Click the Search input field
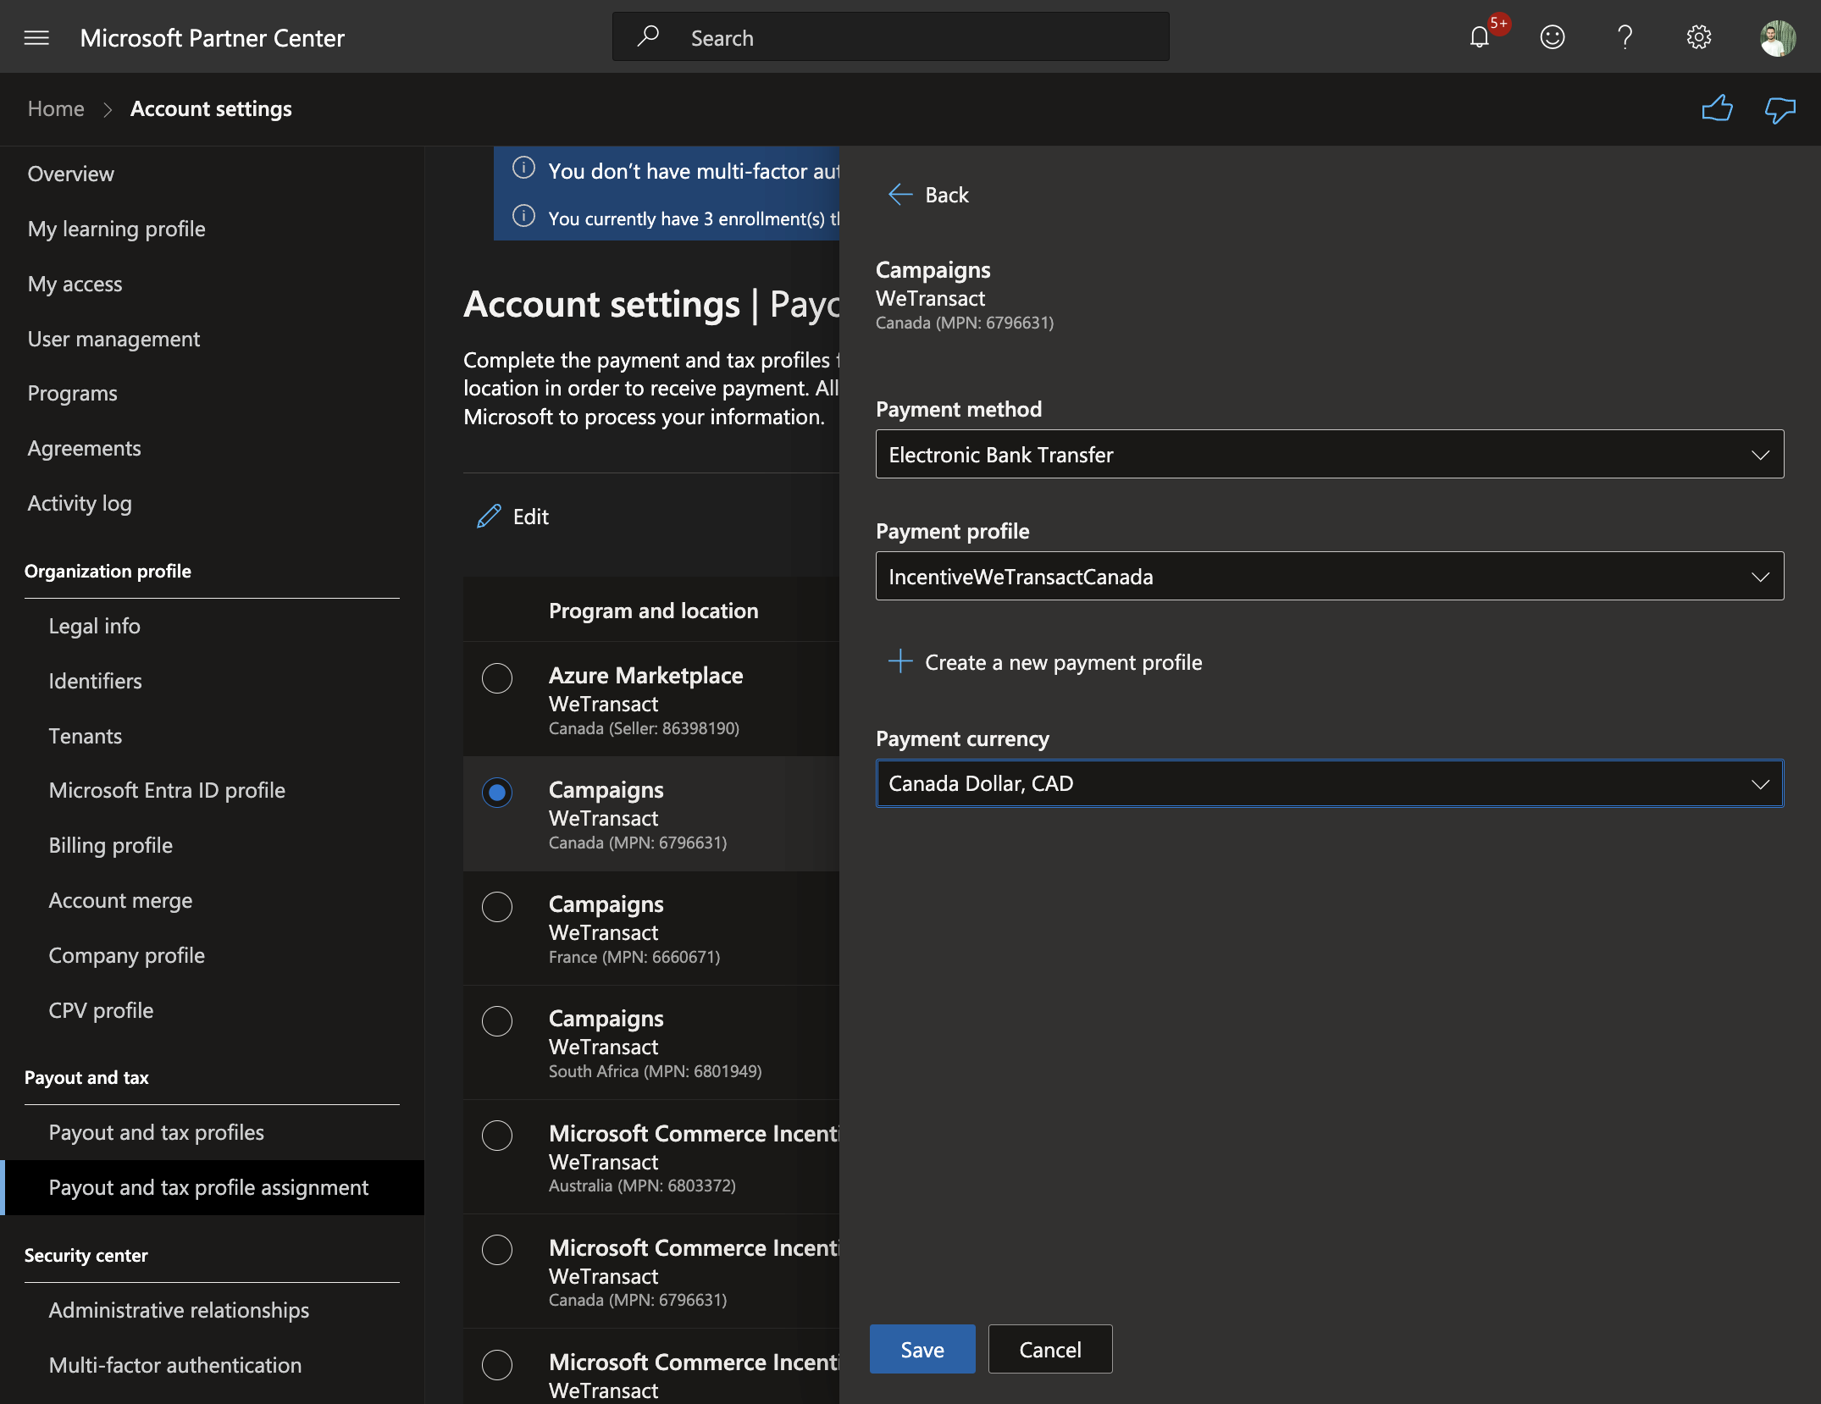Screen dimensions: 1821x1404 point(890,36)
